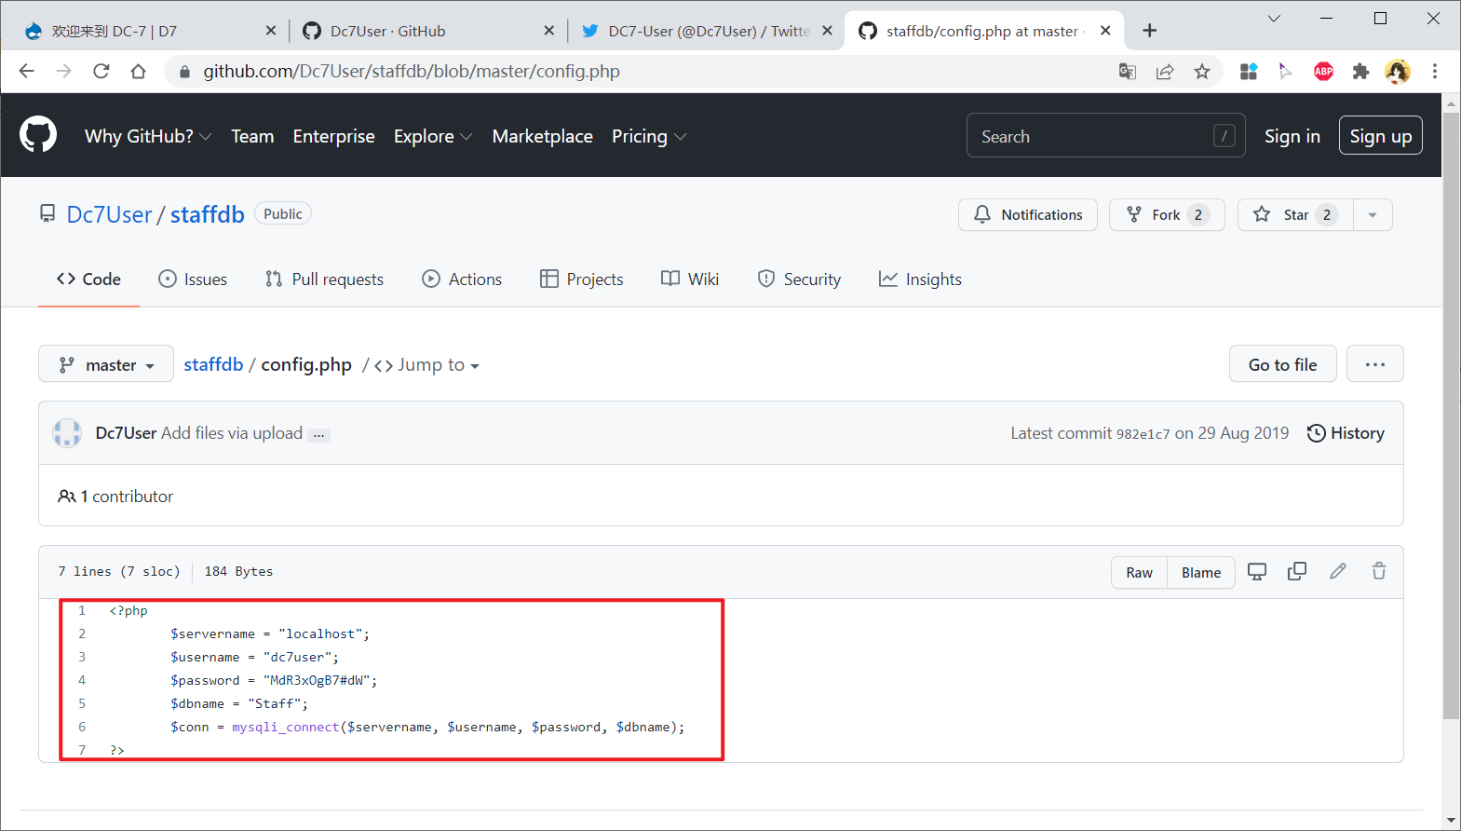The width and height of the screenshot is (1461, 831).
Task: View Raw file contents
Action: click(x=1139, y=573)
